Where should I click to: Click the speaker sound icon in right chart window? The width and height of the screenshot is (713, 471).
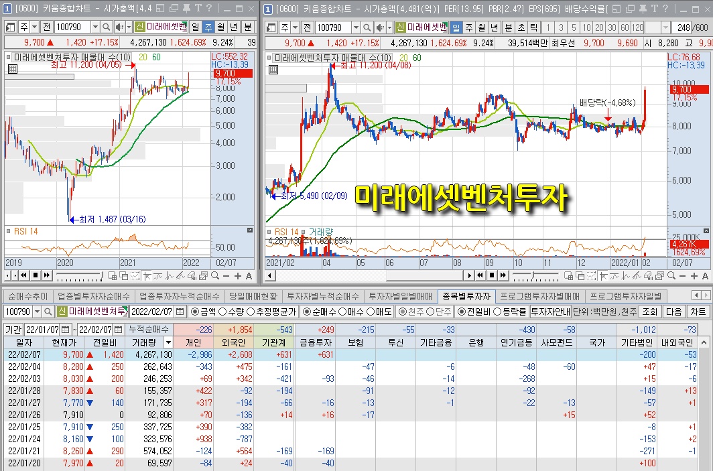[x=380, y=27]
